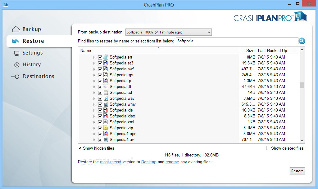Click the scrollbar up arrow
The height and width of the screenshot is (189, 318).
[302, 50]
